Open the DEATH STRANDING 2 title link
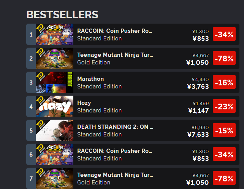The image size is (244, 189). 115,127
